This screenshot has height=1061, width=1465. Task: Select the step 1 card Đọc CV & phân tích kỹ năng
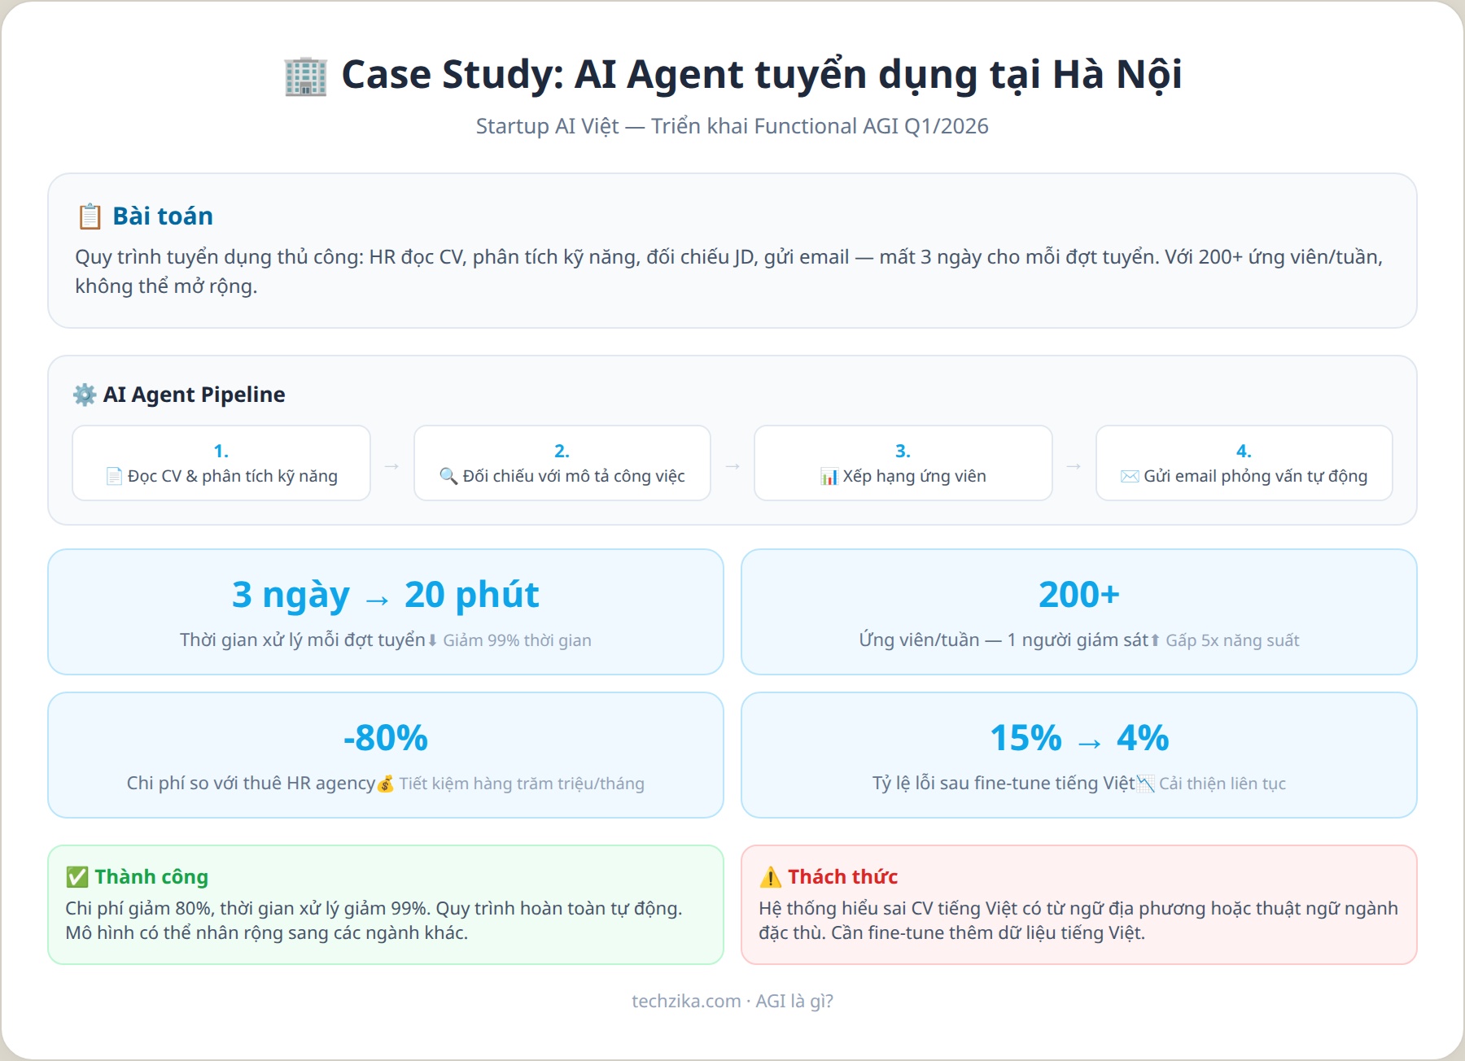click(x=221, y=463)
